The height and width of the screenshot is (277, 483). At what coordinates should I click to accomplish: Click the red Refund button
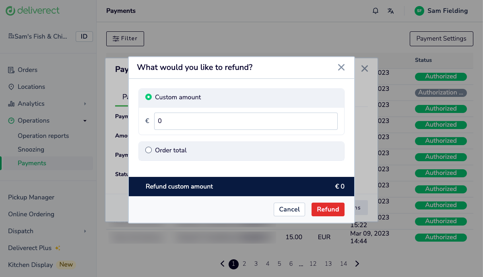click(x=328, y=209)
